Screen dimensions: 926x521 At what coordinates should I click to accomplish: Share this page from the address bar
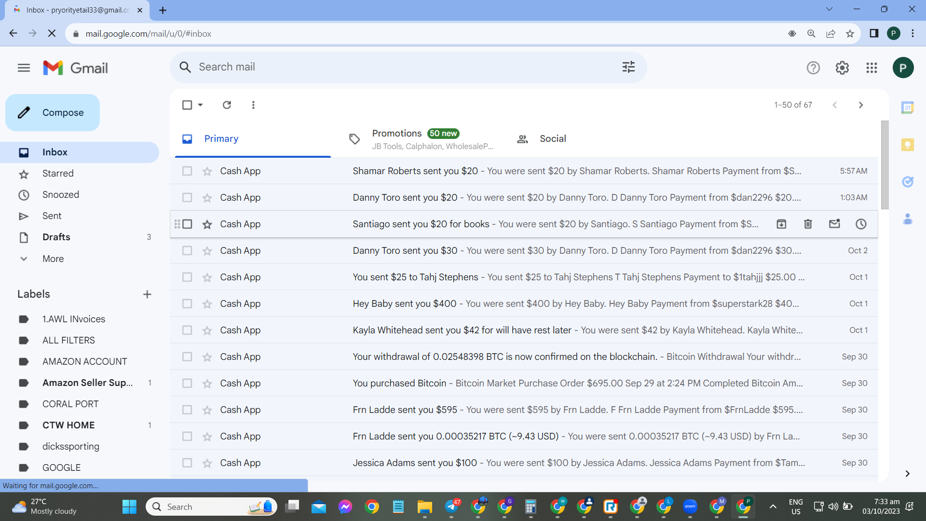tap(831, 33)
